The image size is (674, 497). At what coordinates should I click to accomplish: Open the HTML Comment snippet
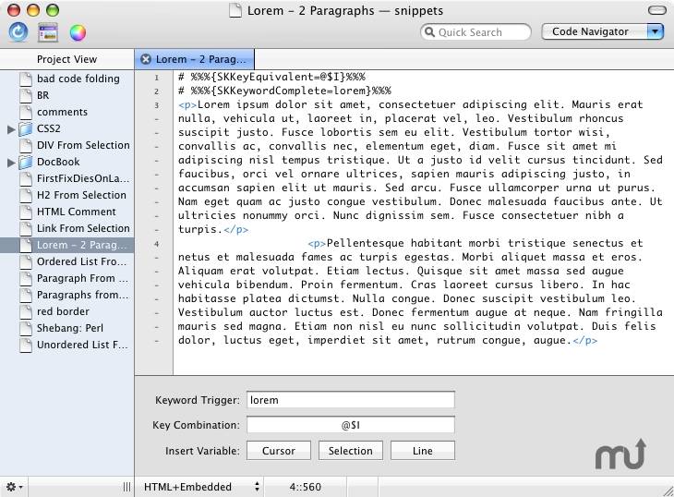(x=77, y=212)
